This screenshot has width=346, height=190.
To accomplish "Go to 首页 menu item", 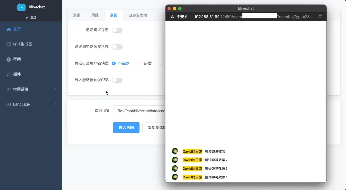I will [x=31, y=29].
